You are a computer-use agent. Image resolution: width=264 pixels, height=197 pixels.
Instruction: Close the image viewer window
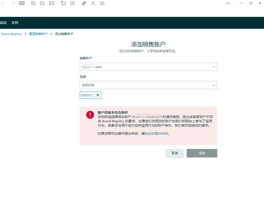pyautogui.click(x=260, y=3)
